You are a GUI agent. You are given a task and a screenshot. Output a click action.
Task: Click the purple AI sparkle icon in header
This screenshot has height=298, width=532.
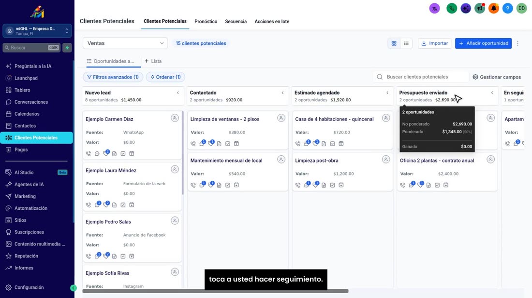coord(466,9)
